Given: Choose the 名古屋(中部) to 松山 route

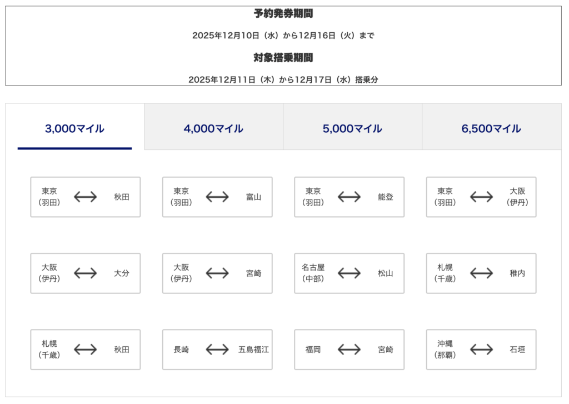Looking at the screenshot, I should pyautogui.click(x=349, y=273).
